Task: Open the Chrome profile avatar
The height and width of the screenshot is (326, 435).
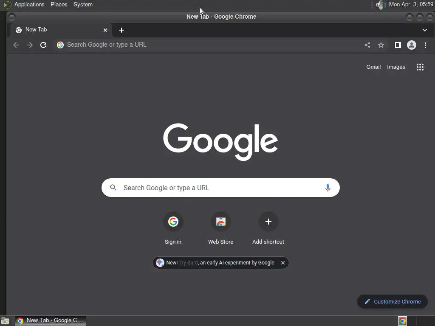Action: [x=411, y=45]
